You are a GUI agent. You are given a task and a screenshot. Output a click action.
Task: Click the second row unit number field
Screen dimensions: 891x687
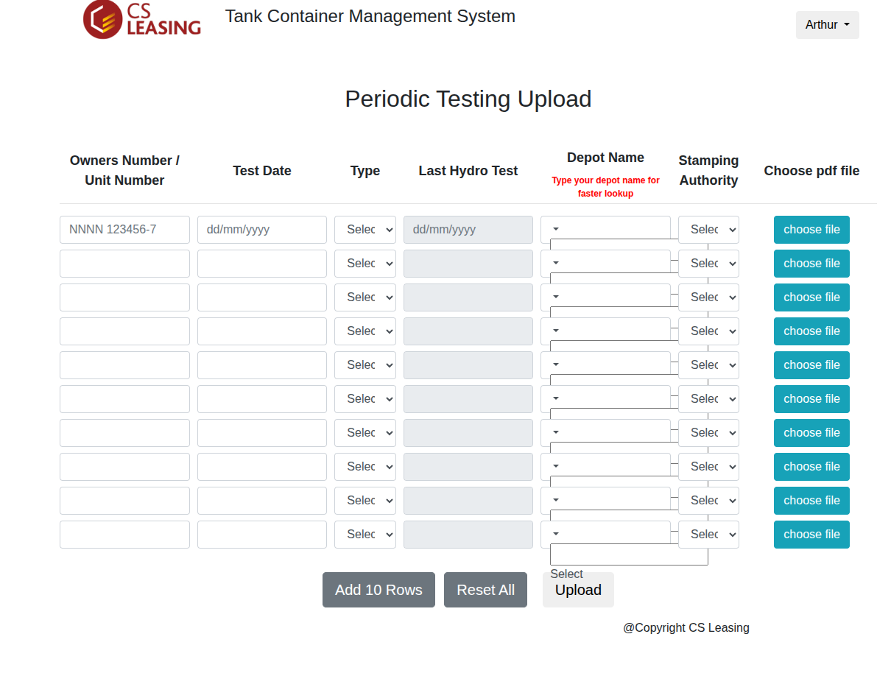124,264
